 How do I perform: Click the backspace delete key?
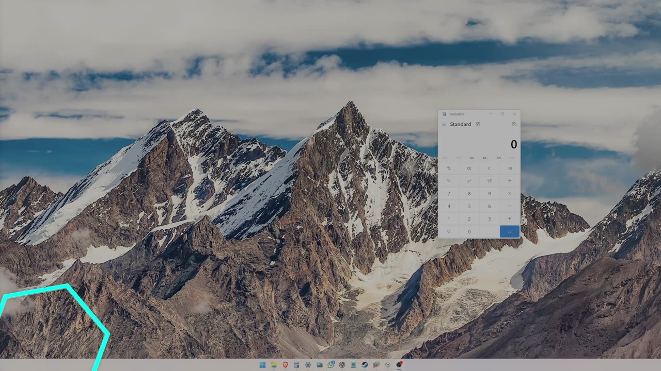pos(510,168)
